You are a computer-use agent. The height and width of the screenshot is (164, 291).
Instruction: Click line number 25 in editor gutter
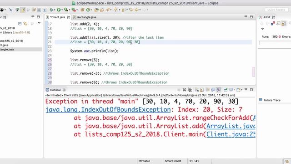coord(50,60)
